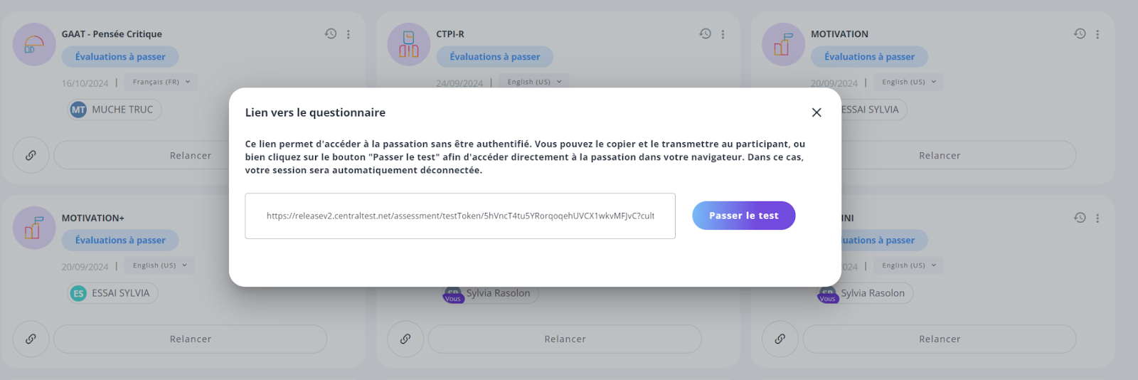Expand CTPI-R English (US) language dropdown

(535, 82)
